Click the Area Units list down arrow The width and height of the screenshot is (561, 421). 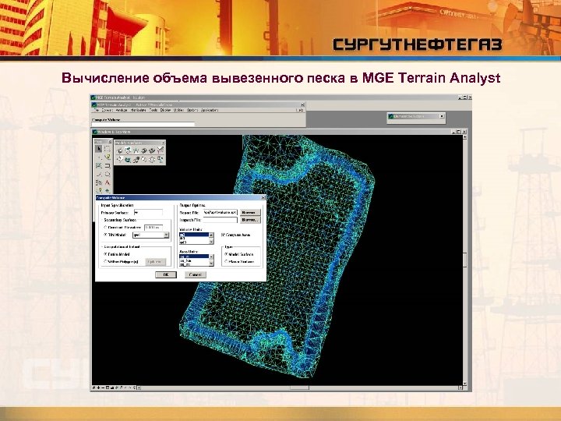[x=211, y=264]
